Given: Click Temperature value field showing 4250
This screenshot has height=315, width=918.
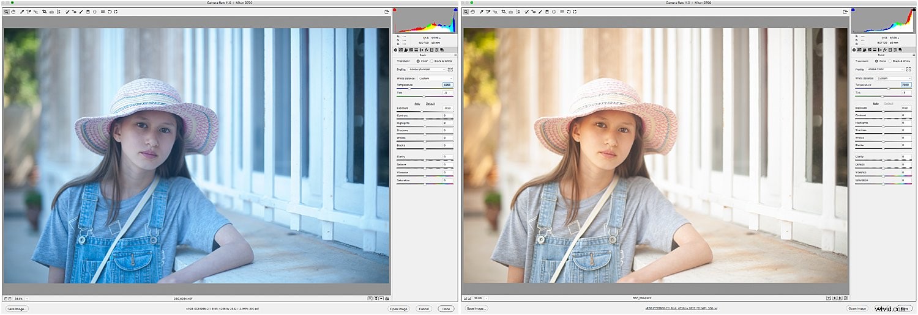Looking at the screenshot, I should pyautogui.click(x=448, y=85).
